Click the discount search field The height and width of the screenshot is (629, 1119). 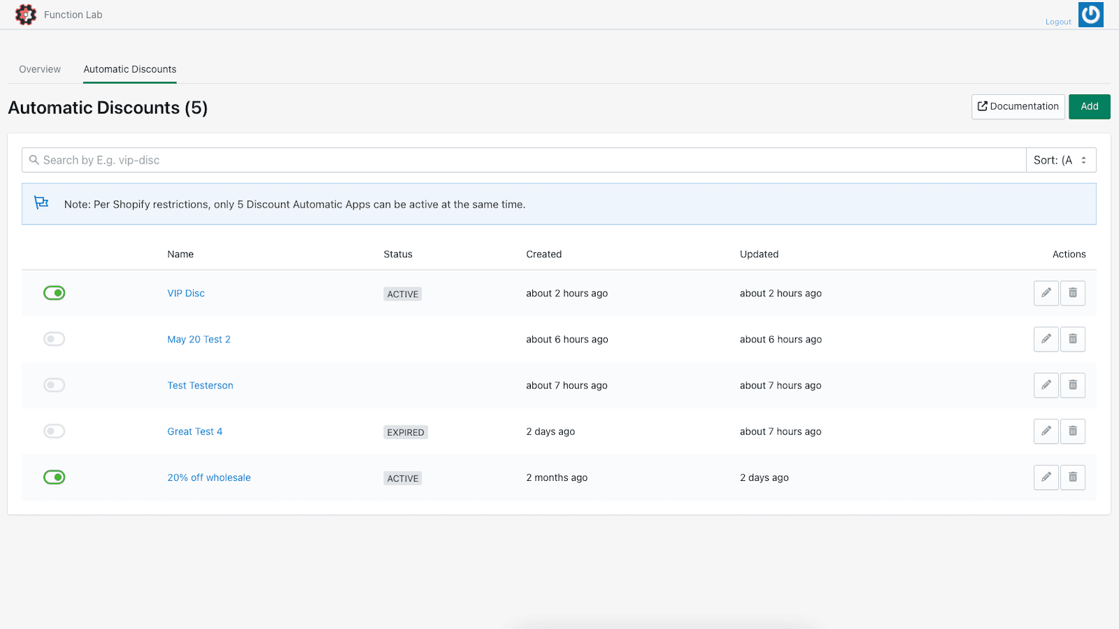tap(525, 160)
